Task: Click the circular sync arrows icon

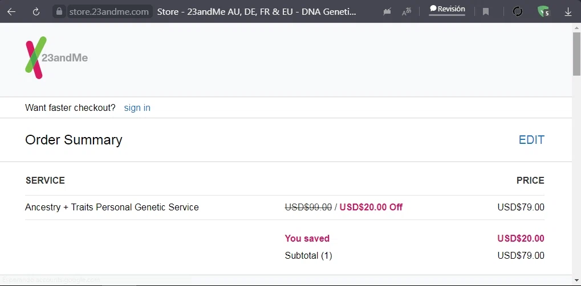Action: coord(518,11)
